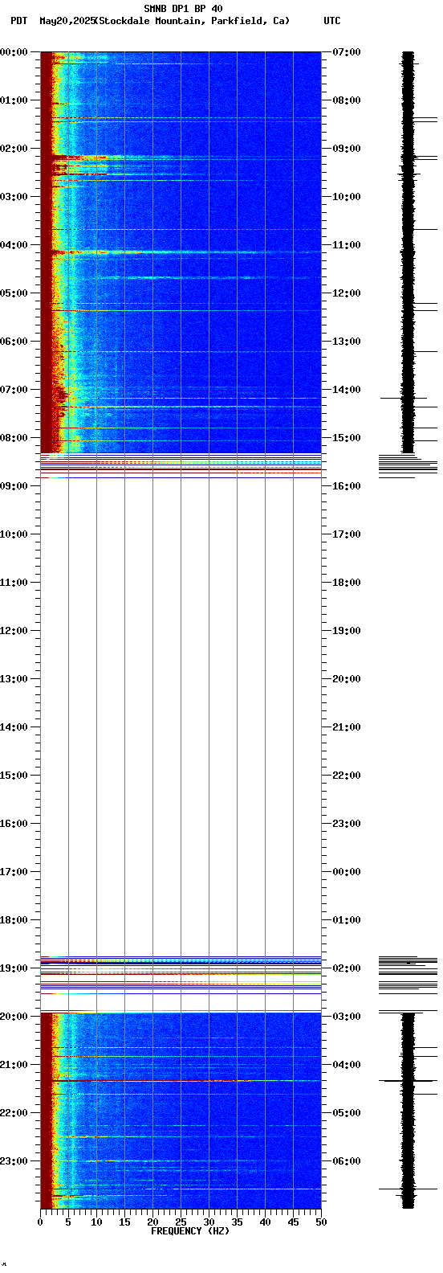Viewport: 443px width, 1273px height.
Task: Click the 'UTC' timezone label
Action: 332,21
